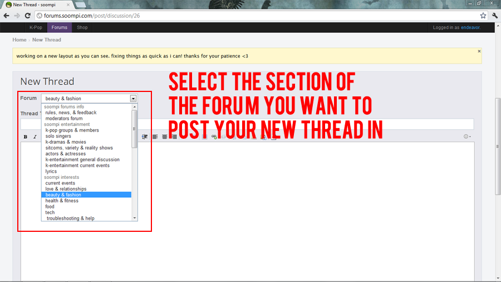The image size is (501, 282).
Task: Choose 'rules, news, & feedback' forum option
Action: (x=71, y=113)
